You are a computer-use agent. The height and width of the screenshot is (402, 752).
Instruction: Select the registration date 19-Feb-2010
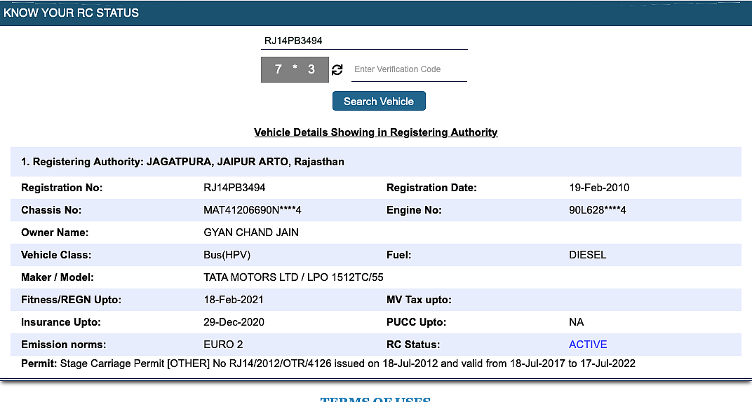point(599,188)
